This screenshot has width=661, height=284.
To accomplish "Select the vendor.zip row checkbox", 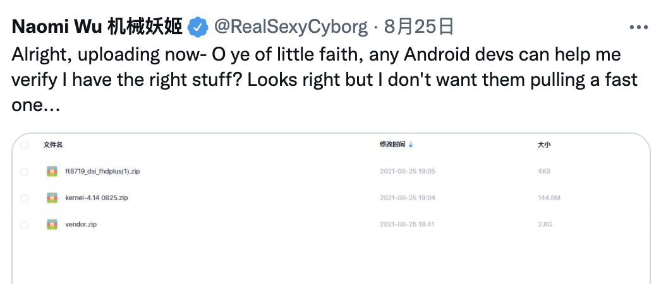I will pos(25,224).
